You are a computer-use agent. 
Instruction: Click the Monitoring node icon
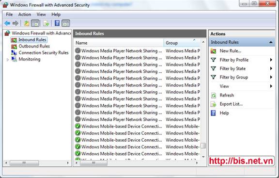[x=14, y=59]
